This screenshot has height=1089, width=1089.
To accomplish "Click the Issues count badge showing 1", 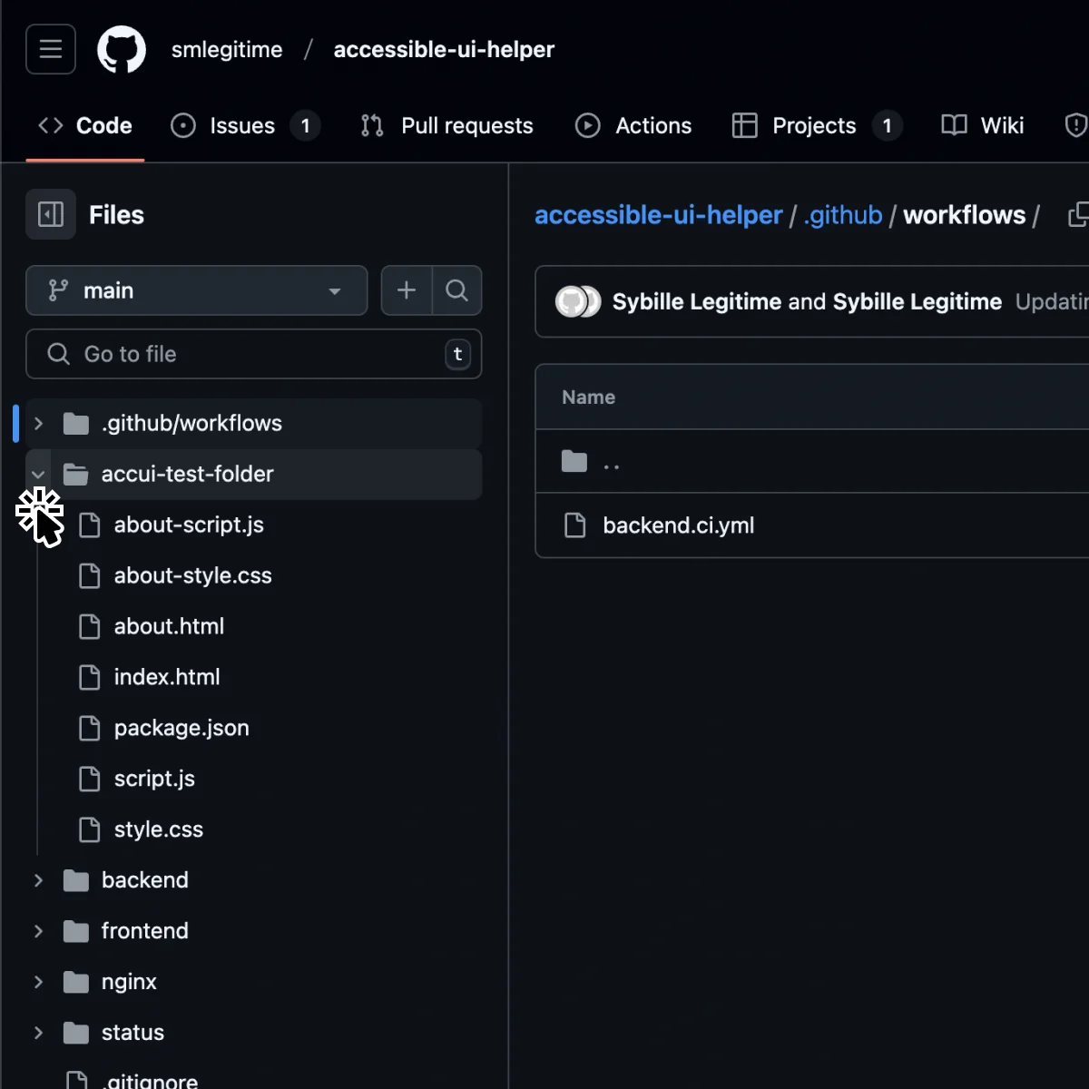I will [306, 125].
